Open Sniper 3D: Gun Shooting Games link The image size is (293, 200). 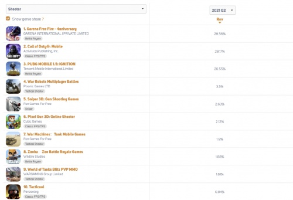point(51,99)
